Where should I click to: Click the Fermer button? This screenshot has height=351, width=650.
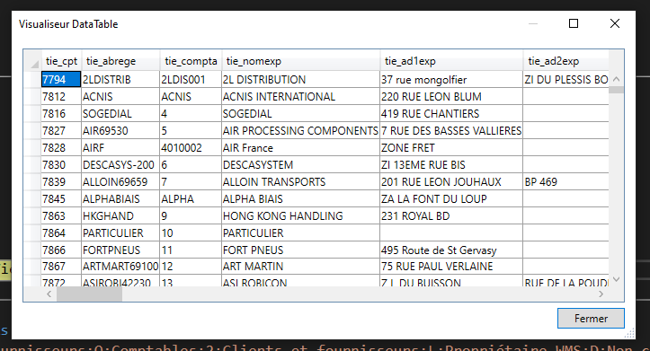(591, 319)
